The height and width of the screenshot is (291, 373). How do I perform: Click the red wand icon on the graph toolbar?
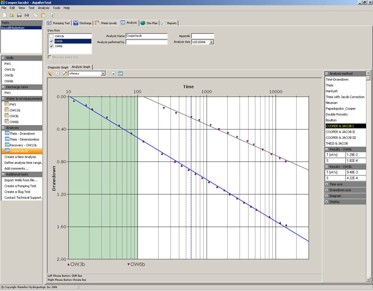(50, 74)
